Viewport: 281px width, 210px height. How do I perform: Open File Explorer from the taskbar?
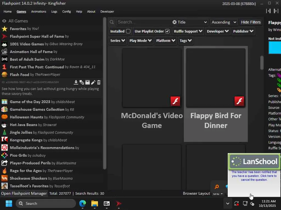coord(95,203)
